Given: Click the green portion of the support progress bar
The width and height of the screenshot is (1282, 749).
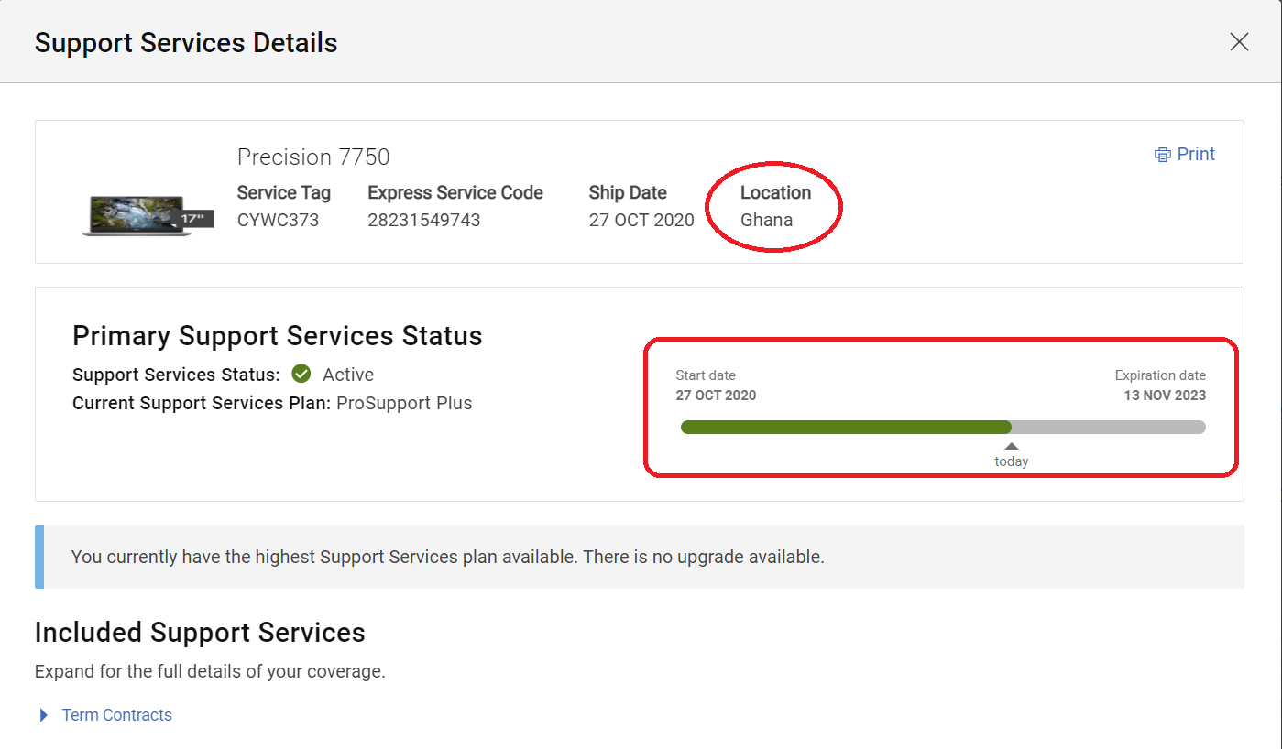Looking at the screenshot, I should coord(845,427).
